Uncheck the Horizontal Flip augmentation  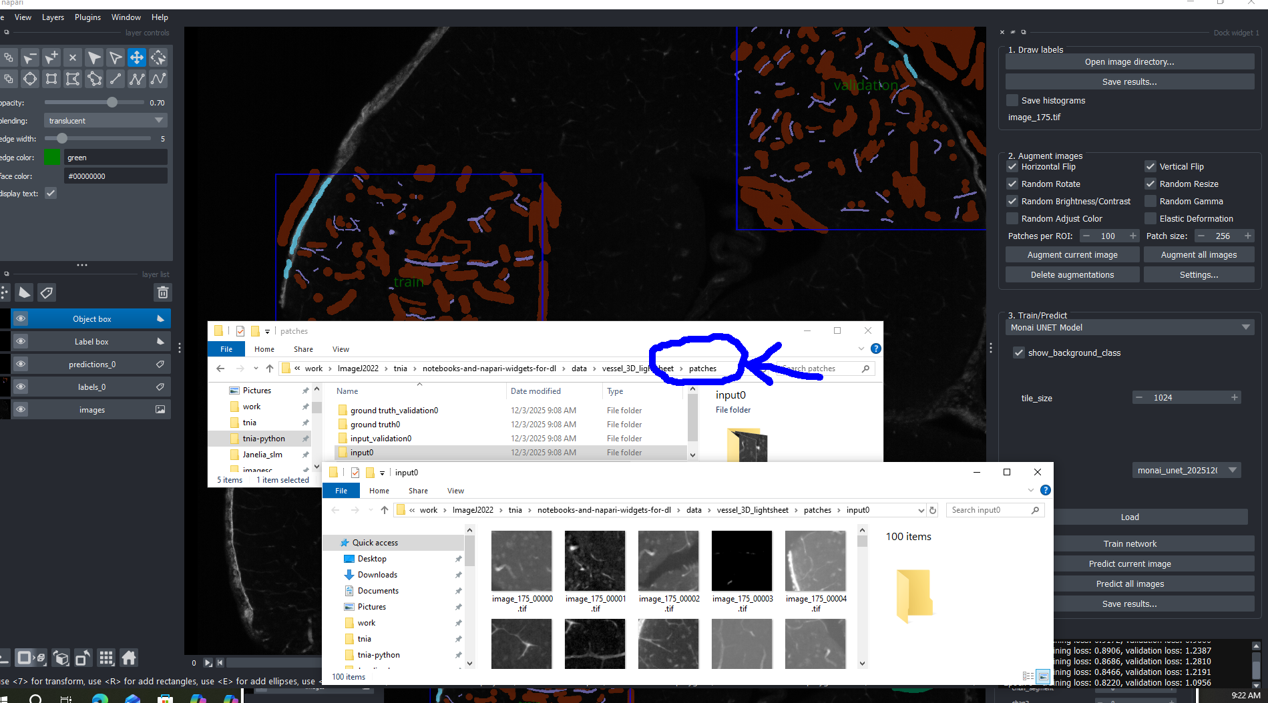pos(1012,167)
